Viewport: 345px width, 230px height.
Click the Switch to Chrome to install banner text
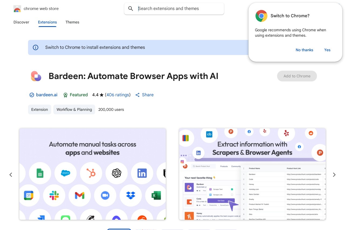coord(95,47)
